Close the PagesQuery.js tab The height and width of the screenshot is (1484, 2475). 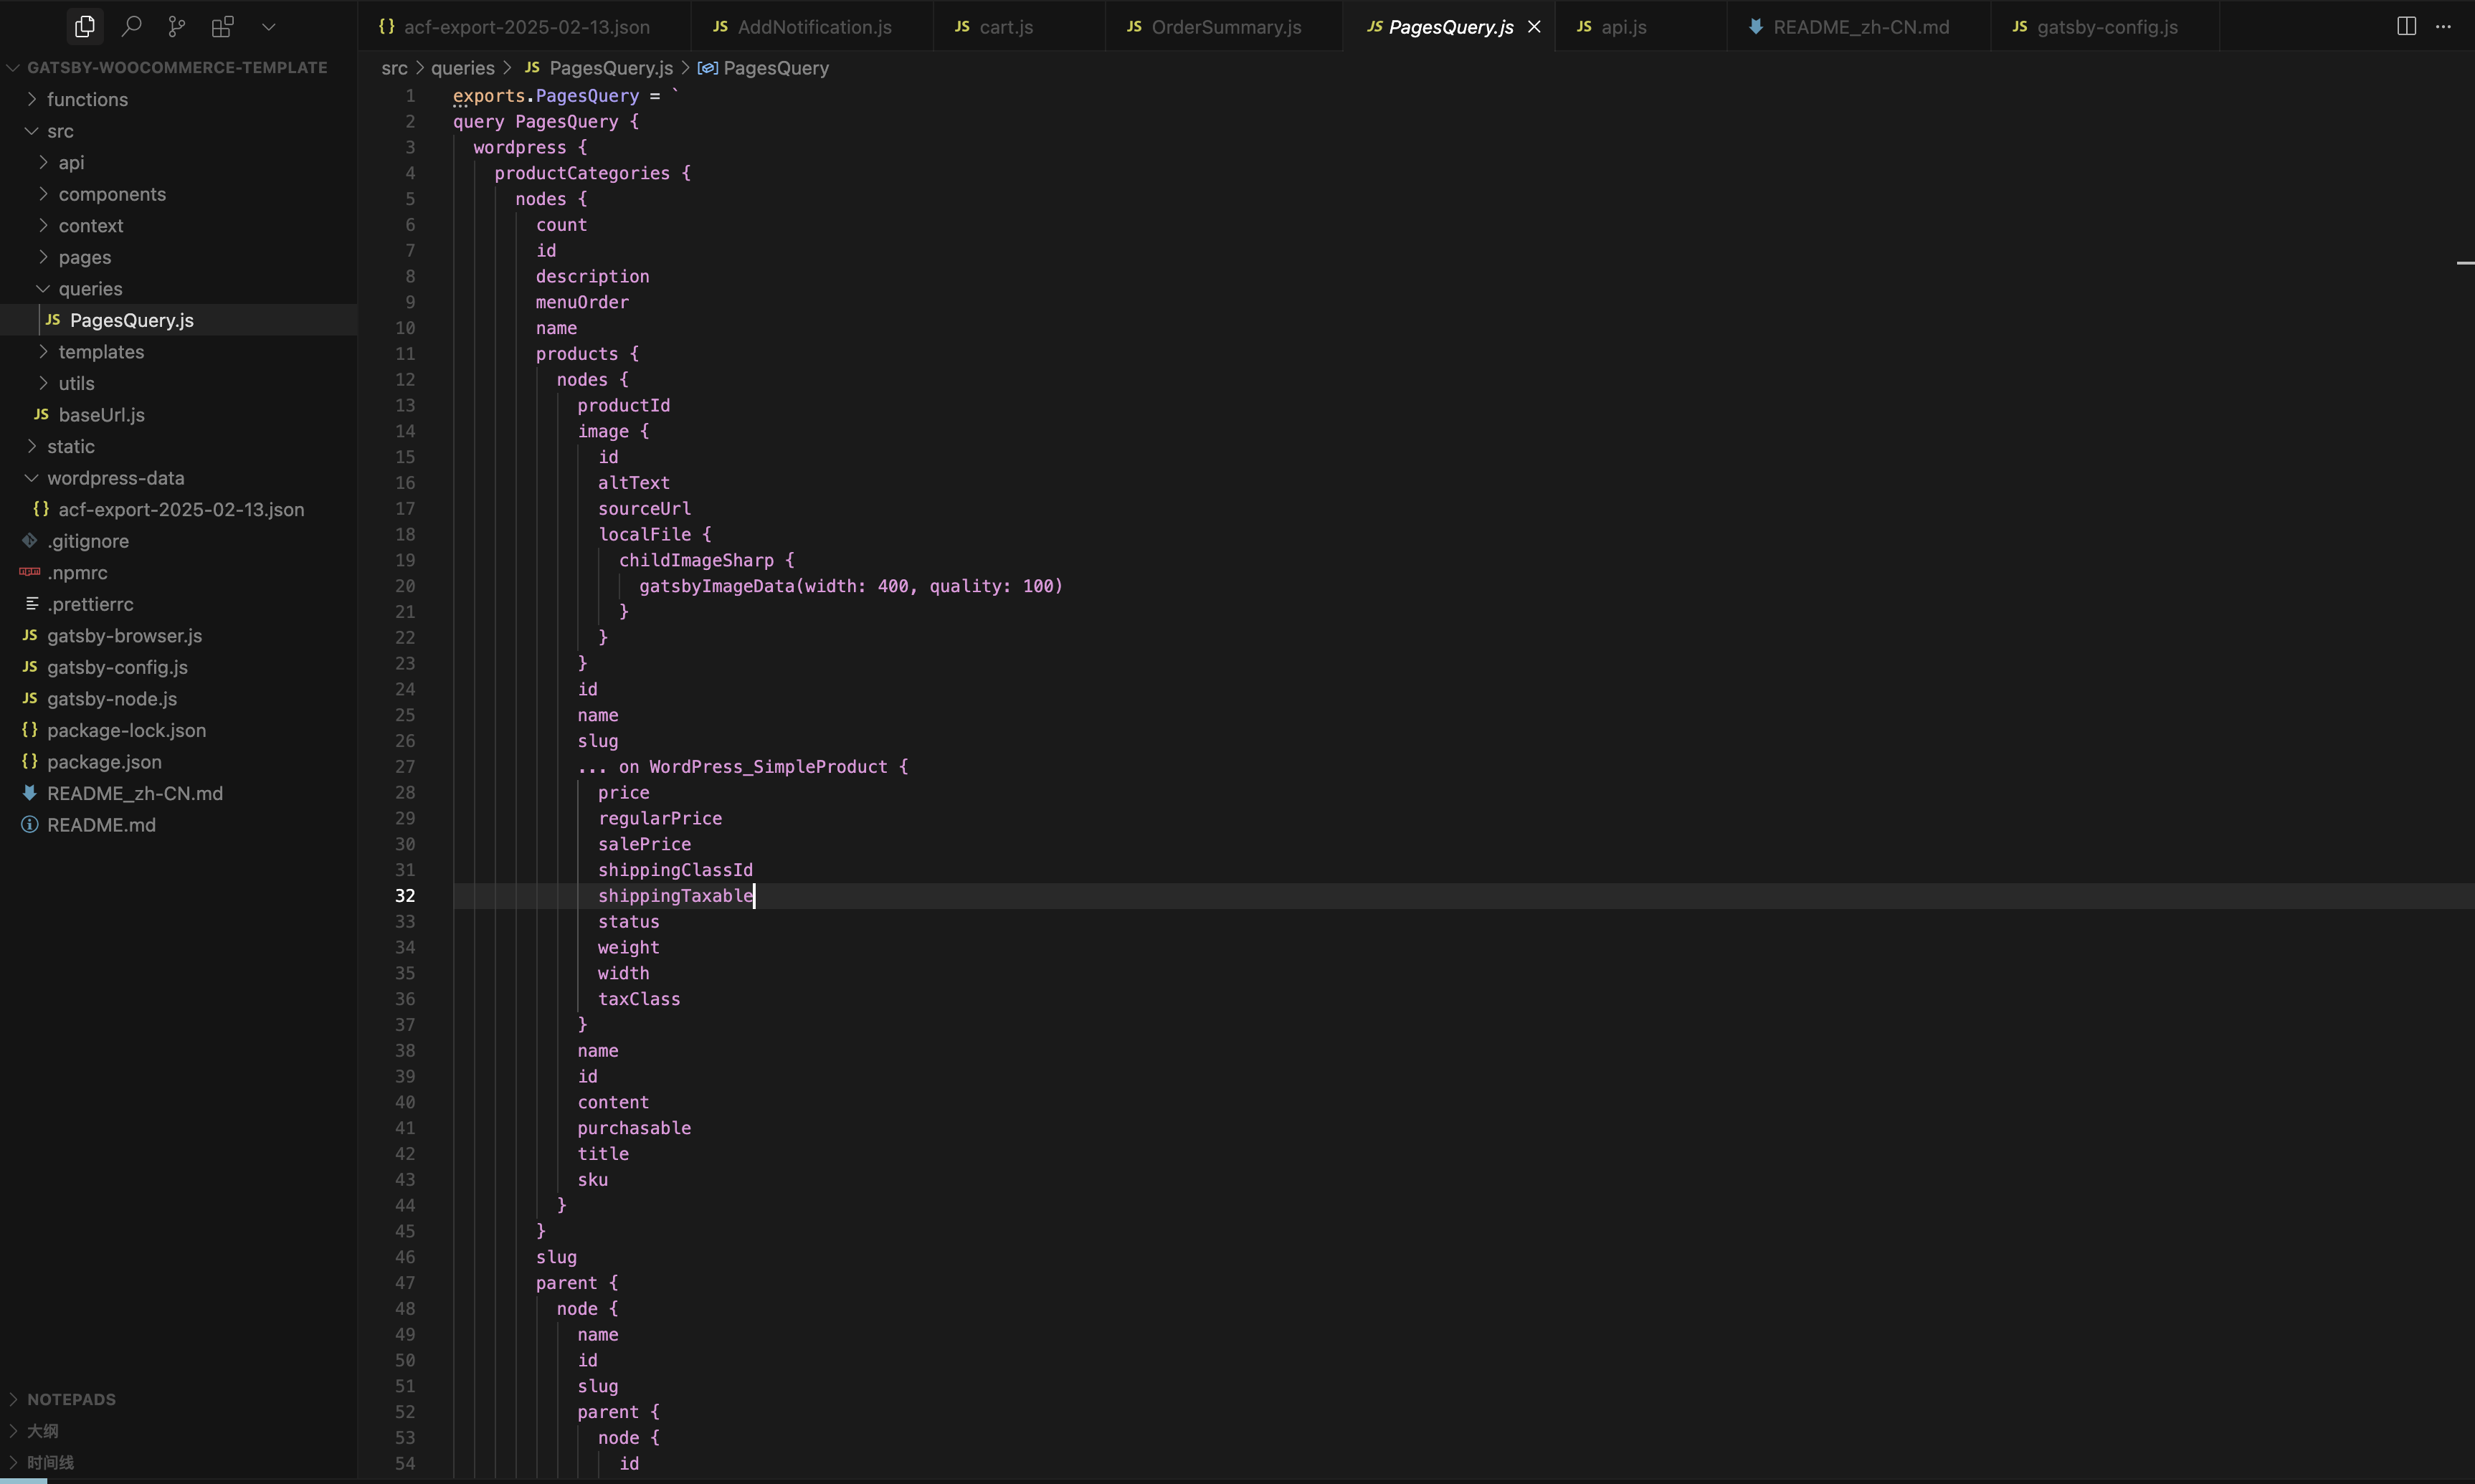pyautogui.click(x=1534, y=27)
